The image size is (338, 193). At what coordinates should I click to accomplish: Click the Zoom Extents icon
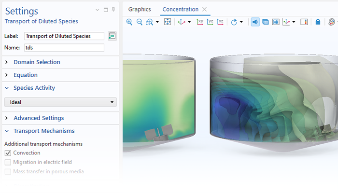point(168,22)
